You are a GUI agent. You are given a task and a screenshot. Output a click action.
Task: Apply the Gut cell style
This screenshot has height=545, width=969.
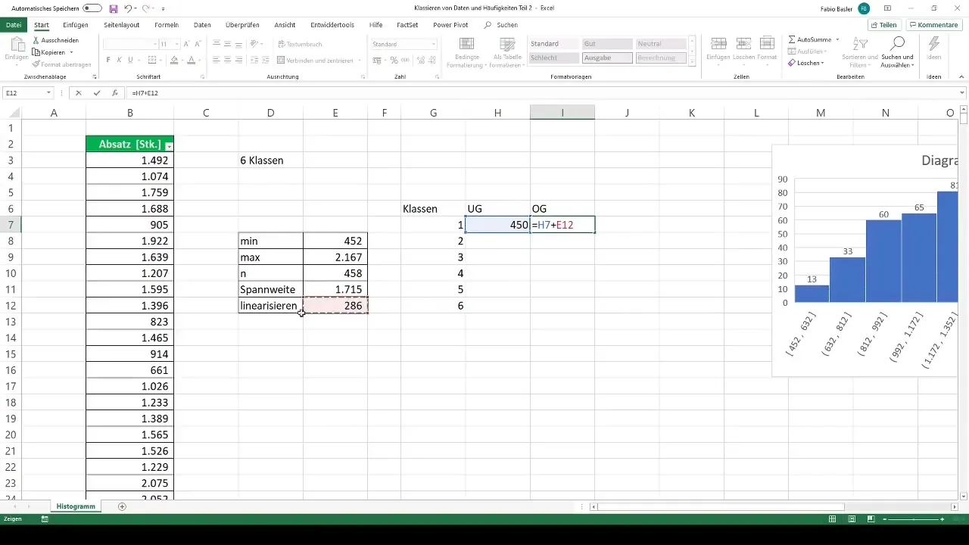point(607,44)
